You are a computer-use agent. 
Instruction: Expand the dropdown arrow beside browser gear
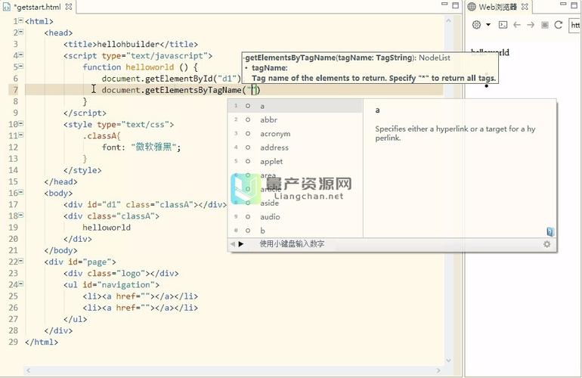[488, 25]
